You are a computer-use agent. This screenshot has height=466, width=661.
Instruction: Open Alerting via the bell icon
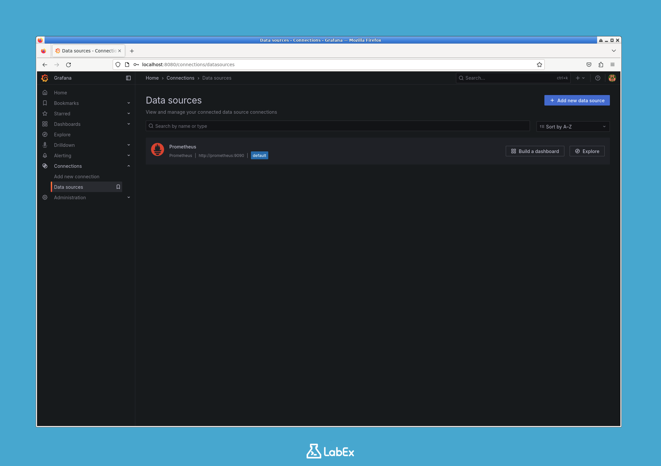coord(45,155)
